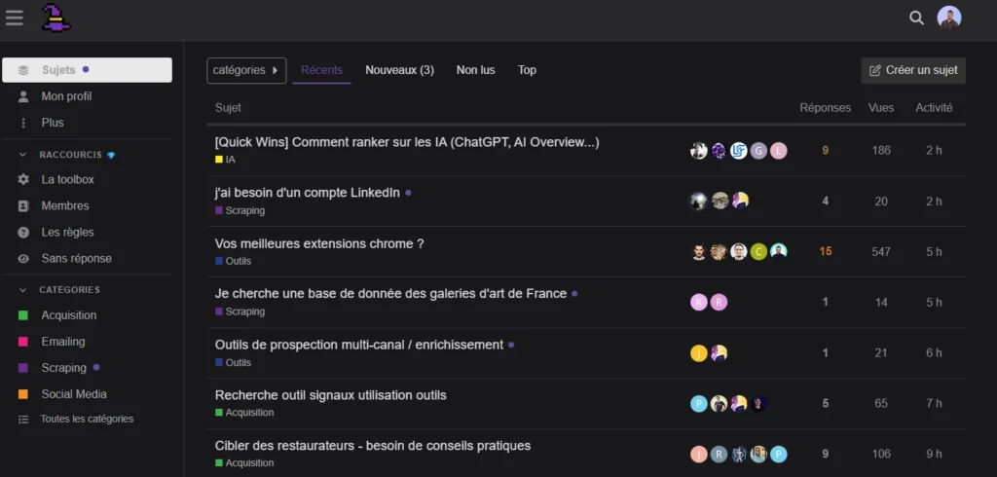Open the Emailing category
Screen dimensions: 997x477
[63, 342]
